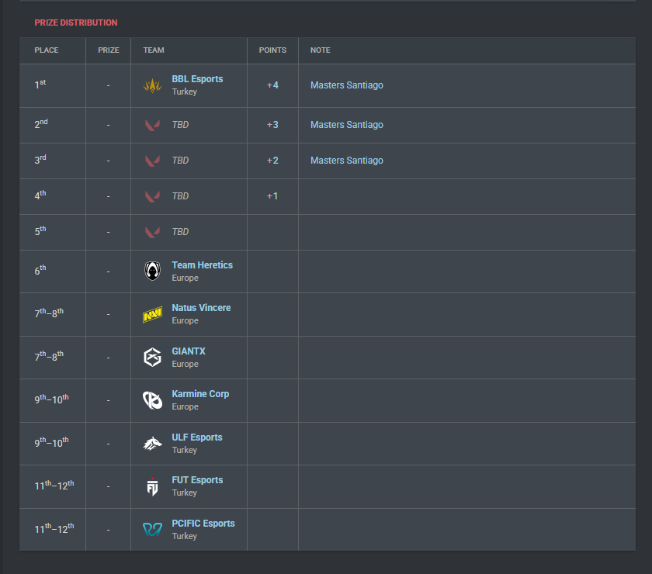Click the +4 points value
The width and height of the screenshot is (652, 574).
pyautogui.click(x=272, y=85)
